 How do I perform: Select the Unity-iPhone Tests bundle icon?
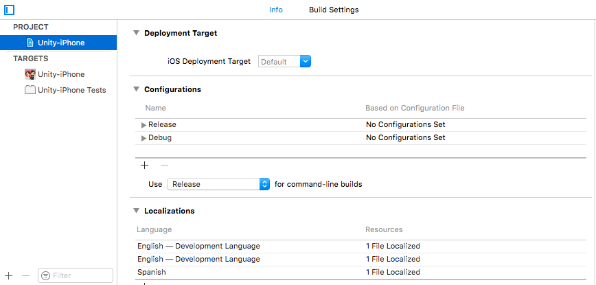[x=30, y=90]
